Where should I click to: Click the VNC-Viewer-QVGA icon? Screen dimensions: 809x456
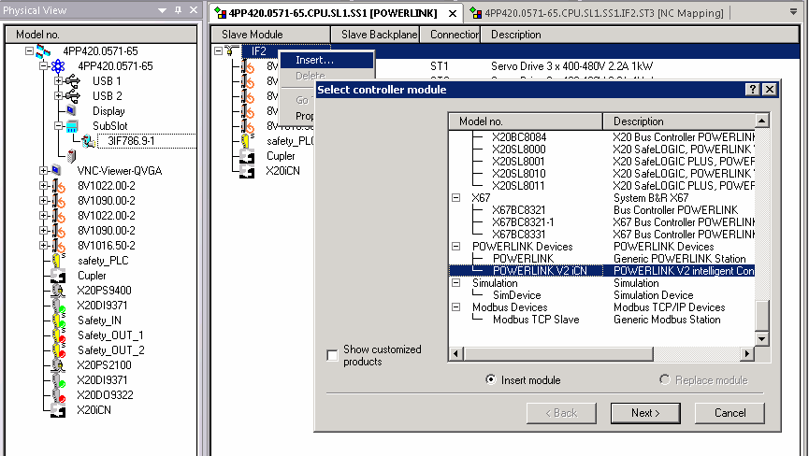[56, 171]
